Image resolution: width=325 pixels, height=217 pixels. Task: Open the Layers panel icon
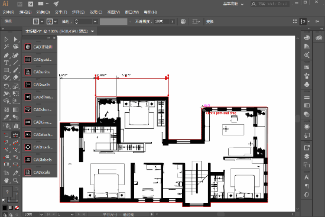[307, 156]
